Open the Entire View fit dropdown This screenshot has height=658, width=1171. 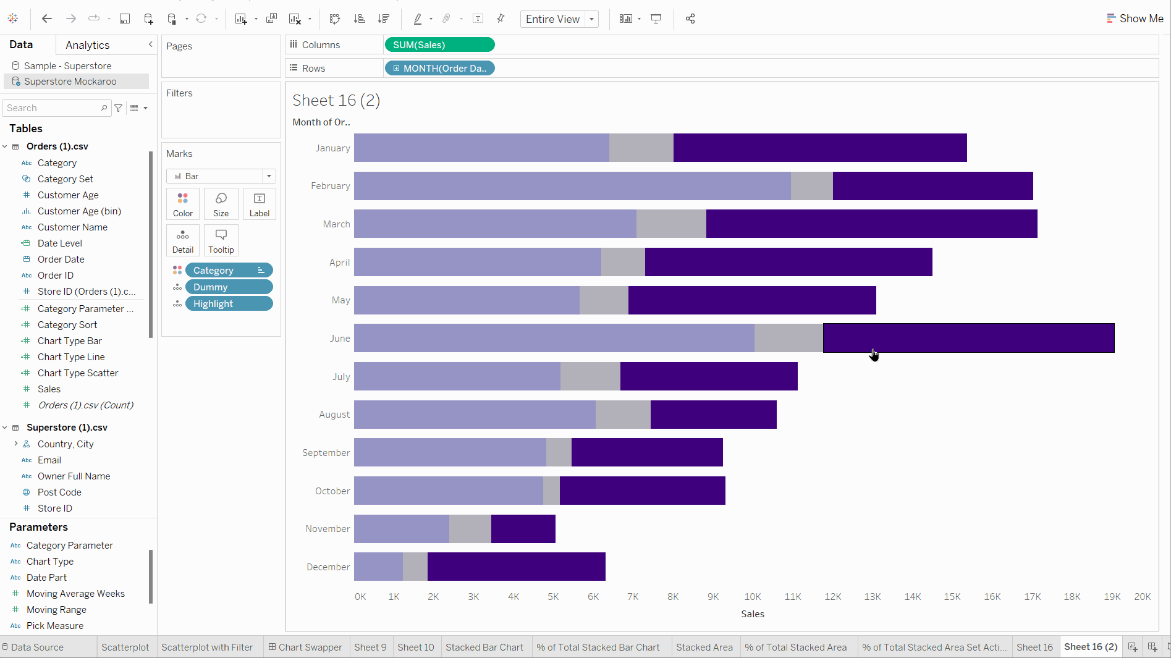(x=591, y=19)
